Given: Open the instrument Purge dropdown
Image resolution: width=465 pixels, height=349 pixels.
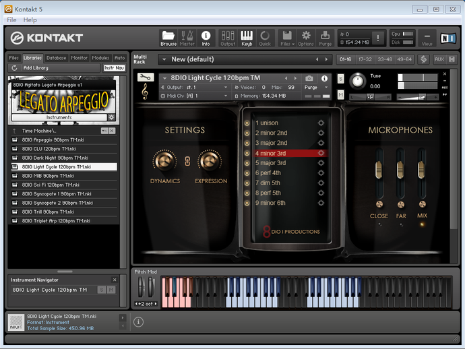Looking at the screenshot, I should [x=316, y=88].
